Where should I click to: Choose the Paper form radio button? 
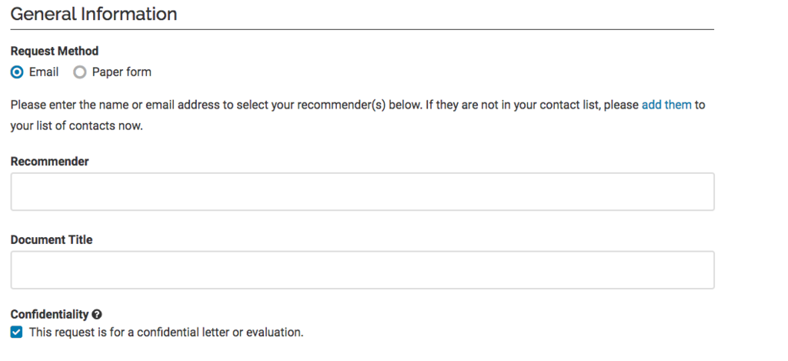tap(79, 72)
